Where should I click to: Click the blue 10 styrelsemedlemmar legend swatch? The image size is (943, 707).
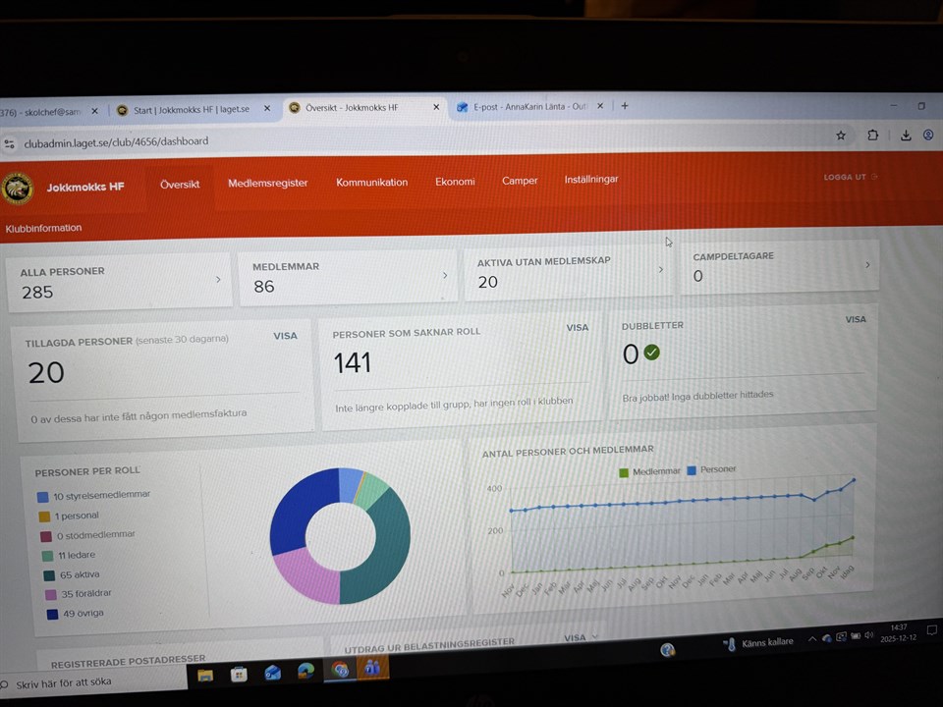point(42,498)
